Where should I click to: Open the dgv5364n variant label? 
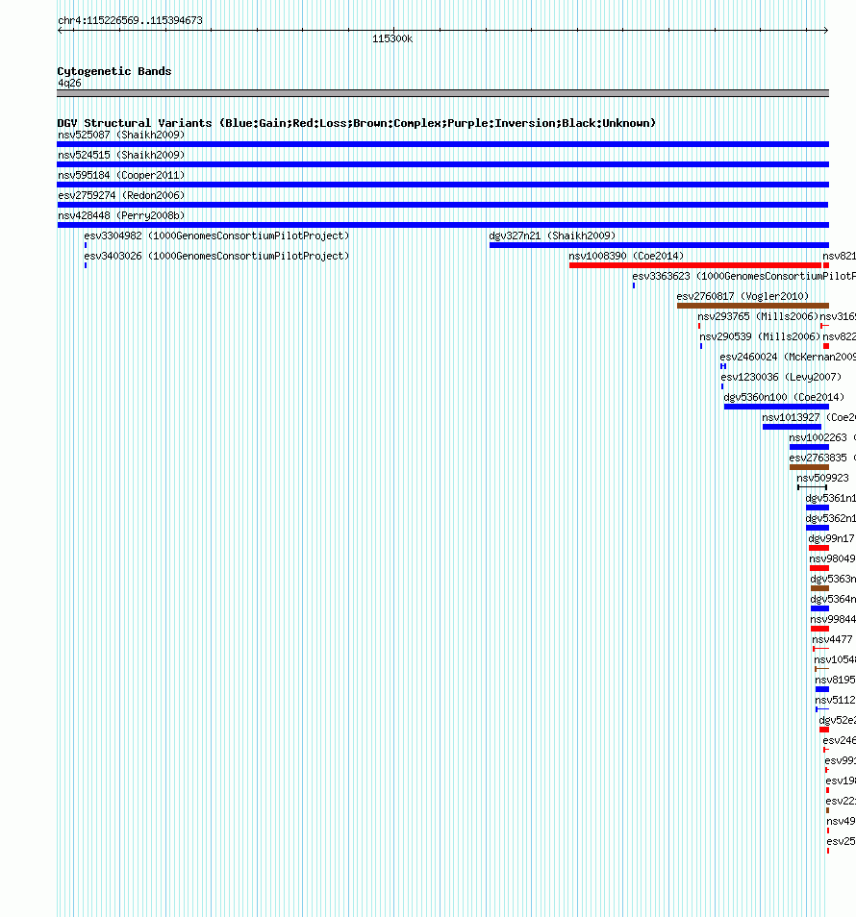click(833, 599)
